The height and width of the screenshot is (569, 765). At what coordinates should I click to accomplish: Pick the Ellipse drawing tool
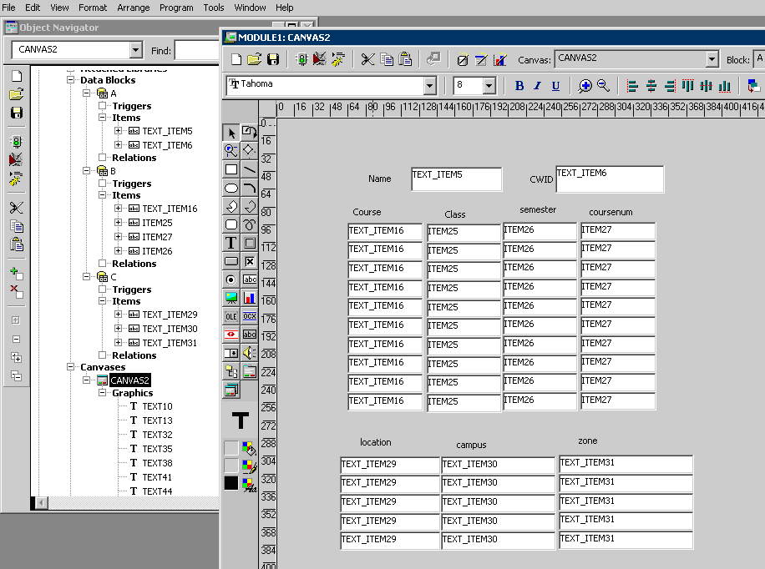click(x=231, y=188)
